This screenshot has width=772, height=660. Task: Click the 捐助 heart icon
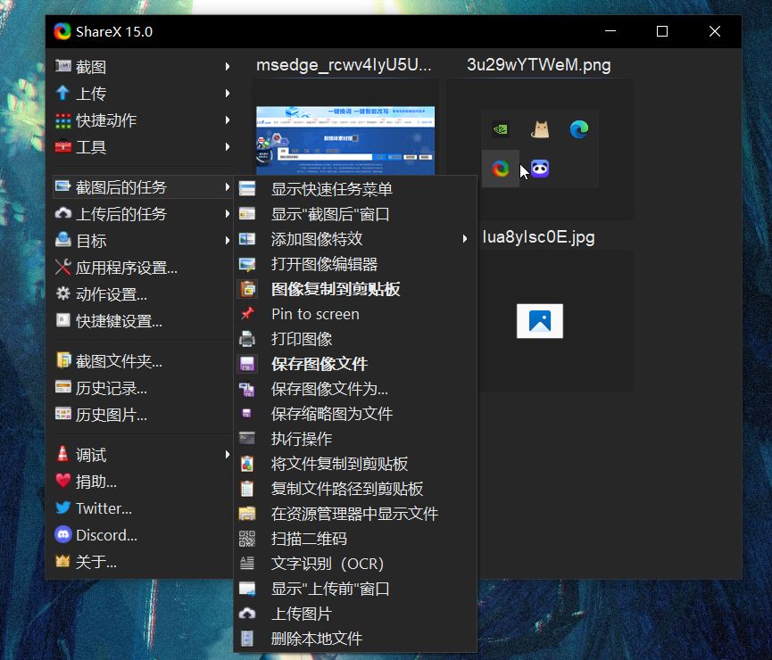click(x=63, y=481)
